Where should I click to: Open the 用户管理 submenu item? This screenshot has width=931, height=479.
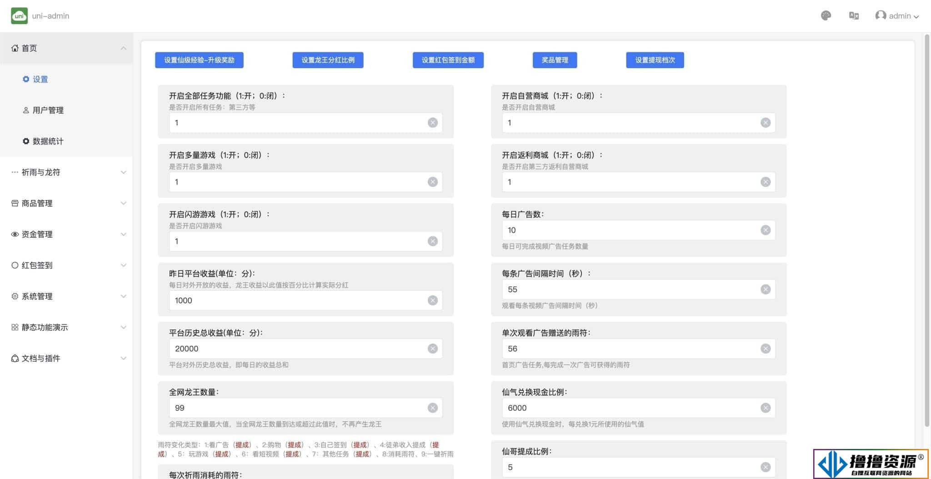[66, 110]
